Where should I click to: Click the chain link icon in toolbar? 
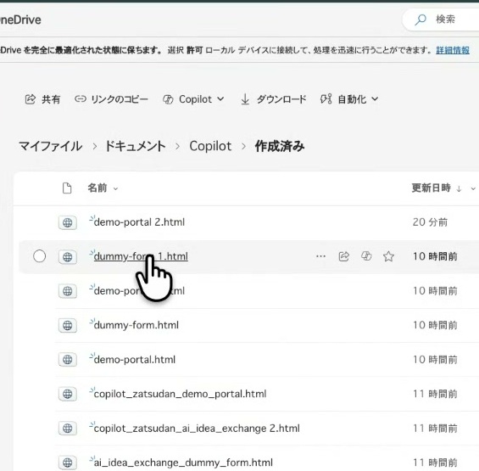coord(81,98)
